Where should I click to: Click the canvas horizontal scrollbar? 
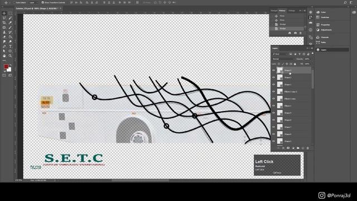click(140, 180)
